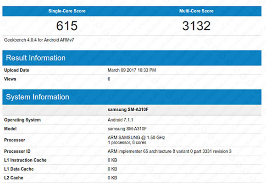Select ARM SAMSUNG @ 1.50 GHz text

coord(136,137)
